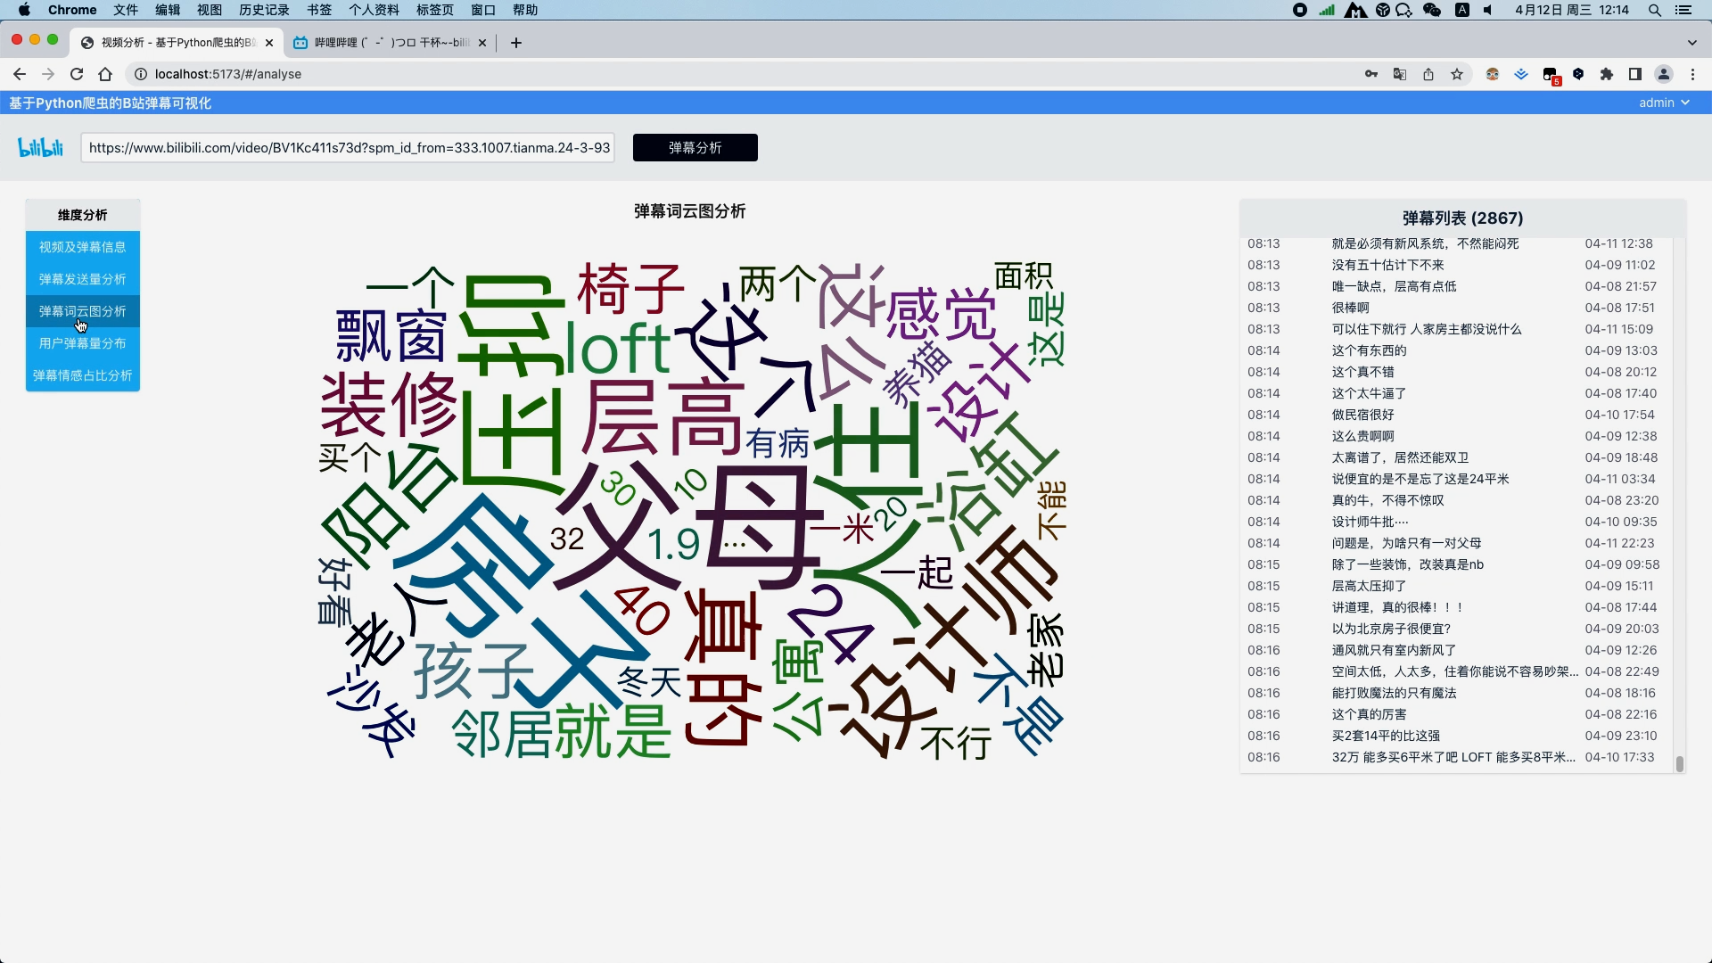Click the share page icon in the address bar
The width and height of the screenshot is (1712, 963).
[1428, 74]
